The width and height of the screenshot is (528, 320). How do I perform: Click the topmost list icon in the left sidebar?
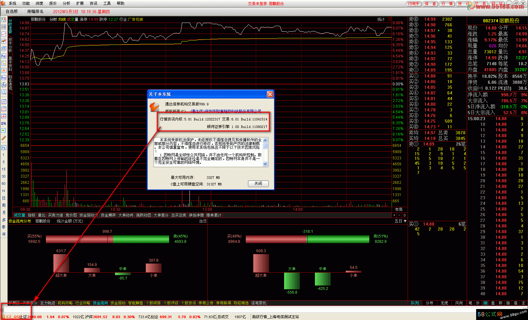4,19
